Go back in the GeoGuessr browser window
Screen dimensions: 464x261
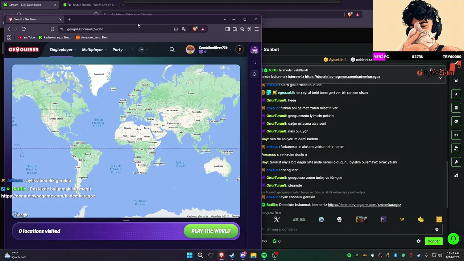pyautogui.click(x=9, y=29)
